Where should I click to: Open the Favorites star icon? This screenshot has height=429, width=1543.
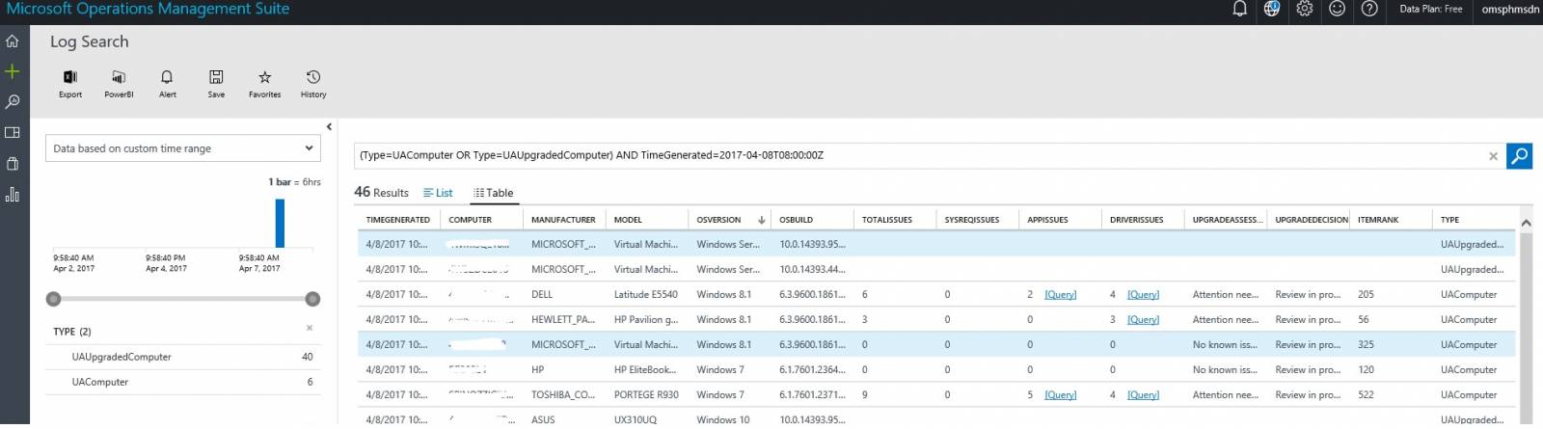[x=264, y=78]
